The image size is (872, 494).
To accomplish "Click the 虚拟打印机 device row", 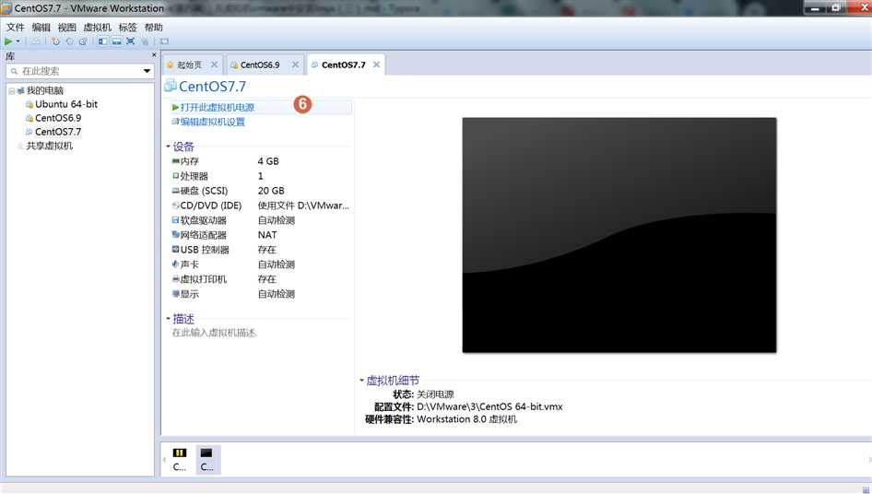I will (260, 279).
